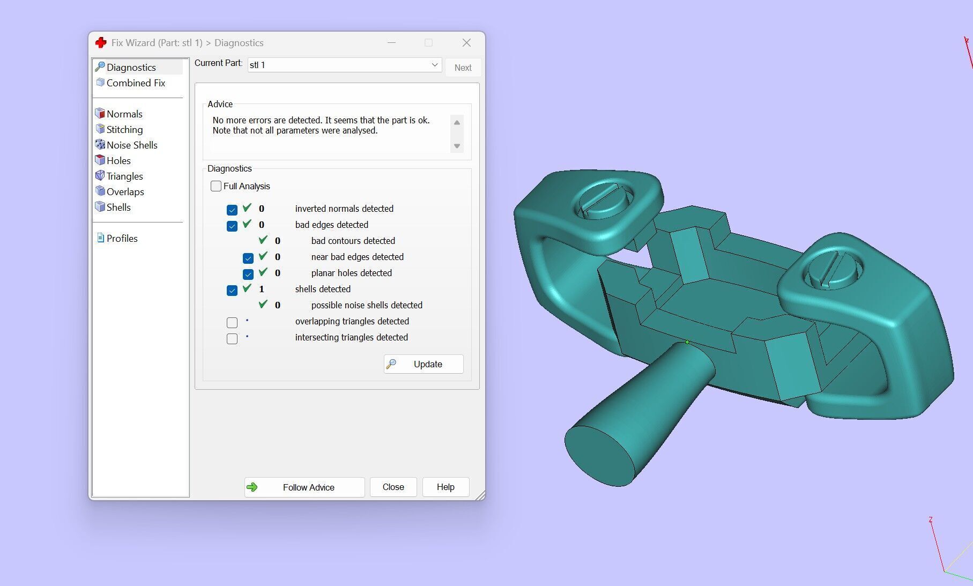The image size is (973, 586).
Task: Uncheck shells detected checkbox
Action: coord(232,291)
